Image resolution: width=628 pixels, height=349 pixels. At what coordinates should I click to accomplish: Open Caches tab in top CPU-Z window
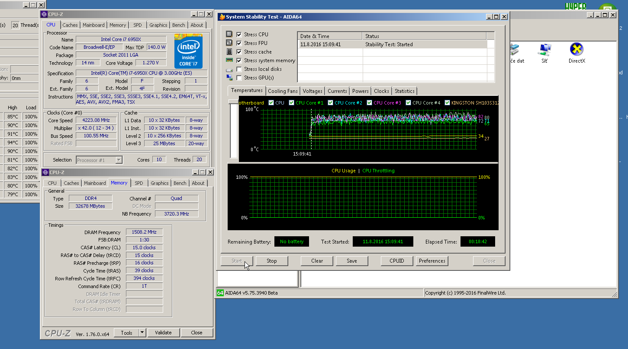point(70,25)
